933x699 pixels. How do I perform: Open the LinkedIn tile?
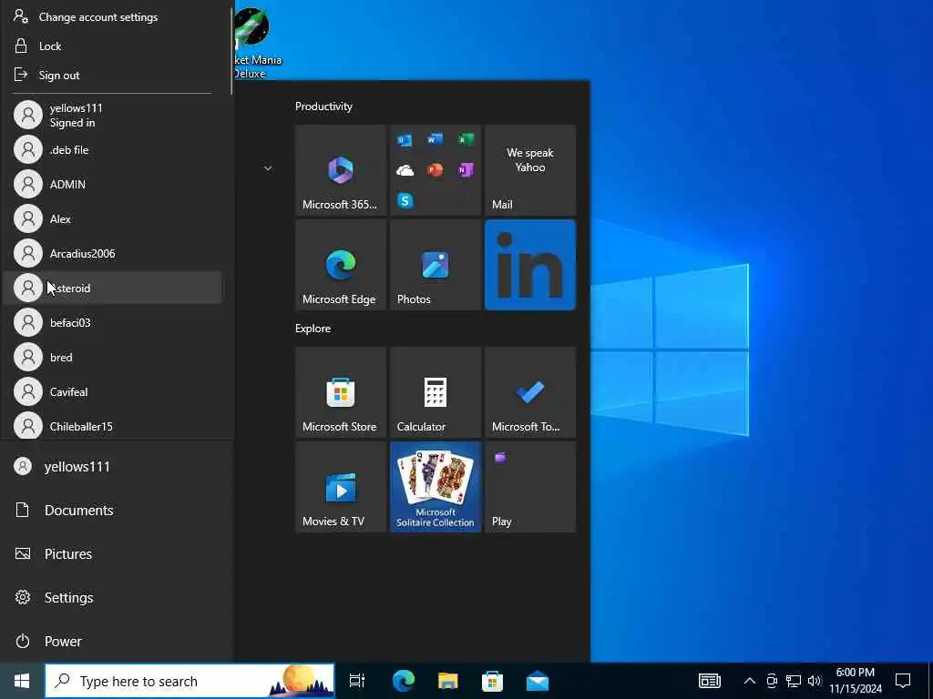coord(530,265)
